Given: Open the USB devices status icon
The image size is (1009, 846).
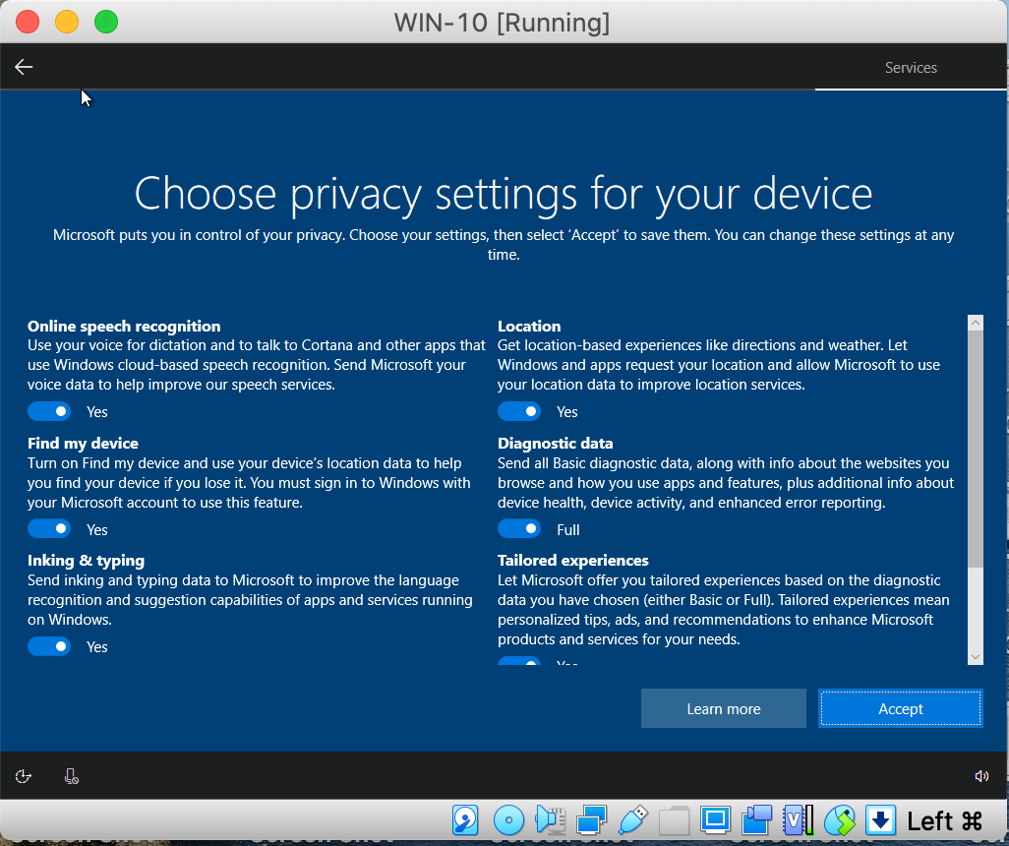Looking at the screenshot, I should click(x=632, y=820).
